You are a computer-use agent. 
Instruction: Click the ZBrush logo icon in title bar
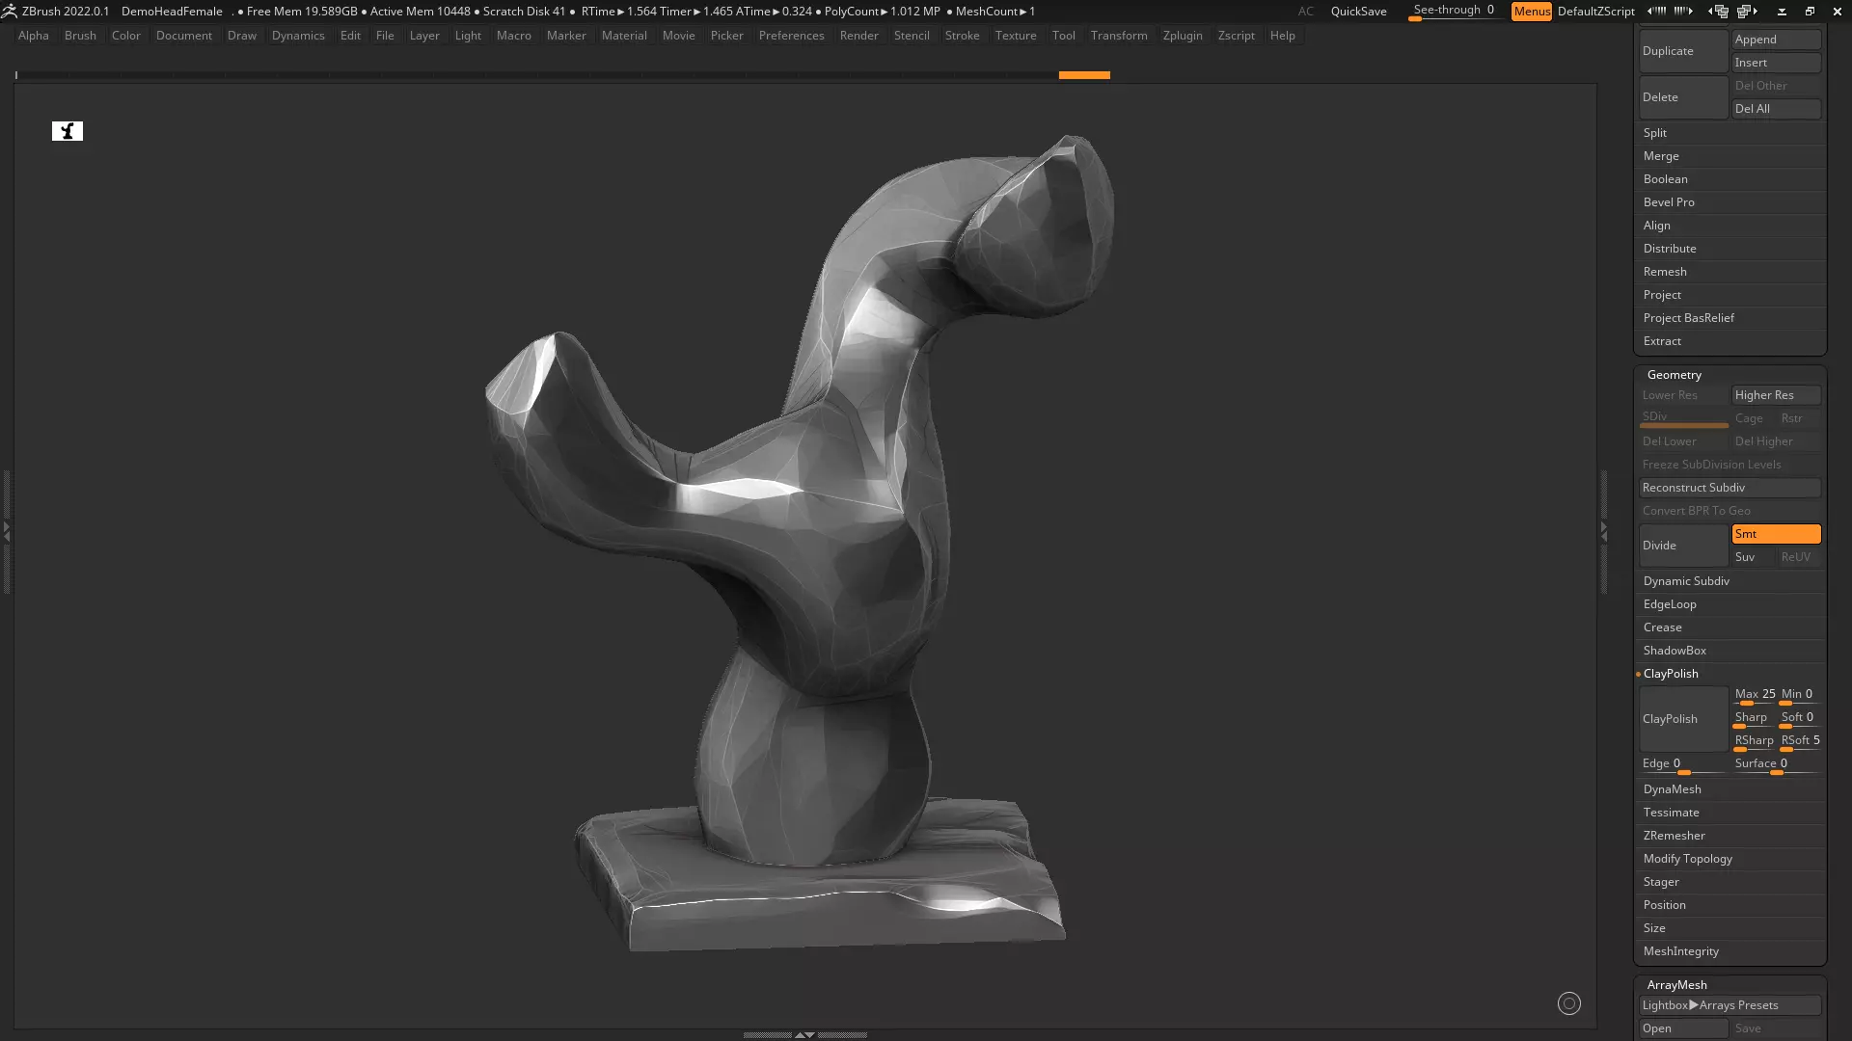9,12
